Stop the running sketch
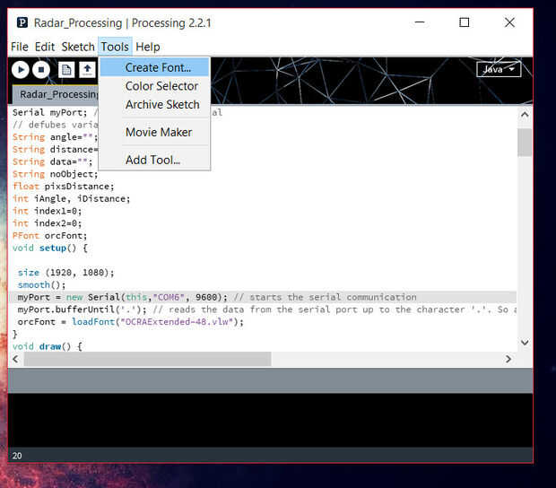This screenshot has width=556, height=488. 41,69
